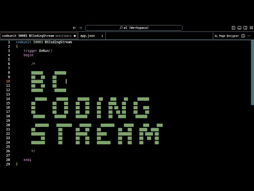Click the comment closer on line 26
Screen dimensions: 254x191
(33, 151)
